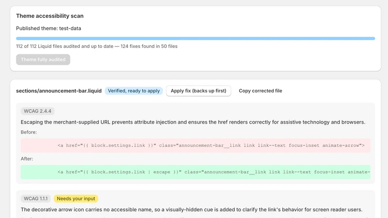
Task: Select the green After code snippet
Action: pyautogui.click(x=195, y=172)
